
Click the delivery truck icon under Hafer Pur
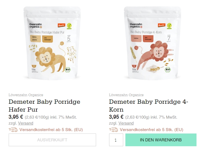(13, 130)
